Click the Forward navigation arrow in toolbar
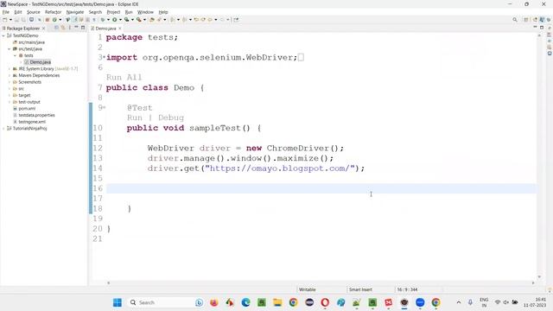 [222, 20]
